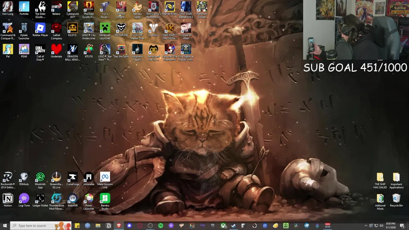The width and height of the screenshot is (409, 230).
Task: Open the Iron Lung desktop shortcut
Action: (8, 9)
